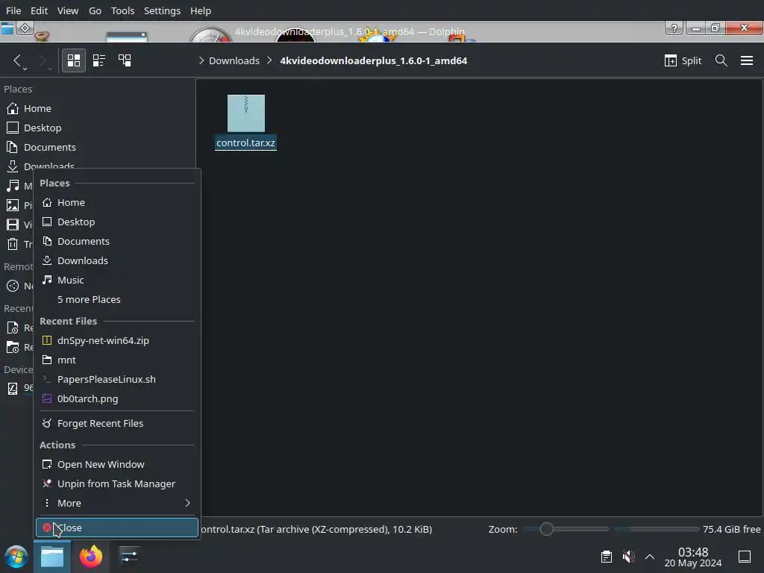Switch to Compact view mode
The height and width of the screenshot is (573, 764).
(99, 60)
